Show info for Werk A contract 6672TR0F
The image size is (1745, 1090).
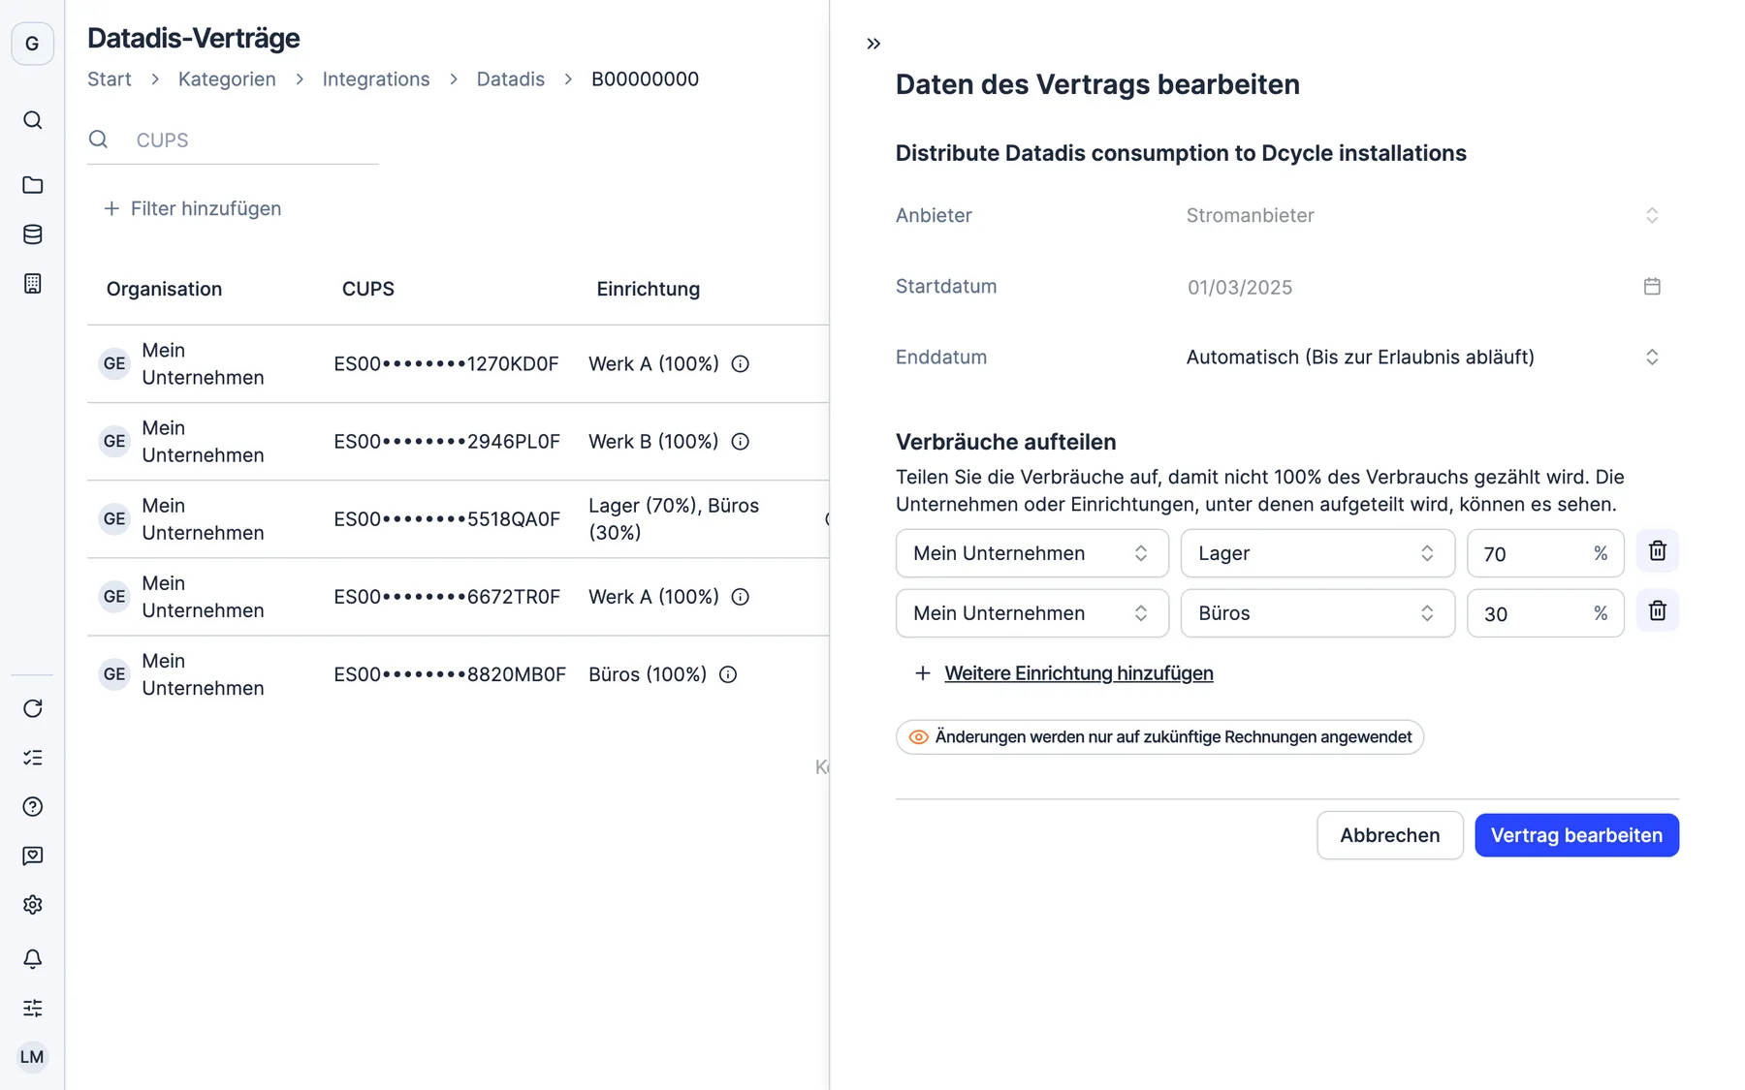(741, 597)
